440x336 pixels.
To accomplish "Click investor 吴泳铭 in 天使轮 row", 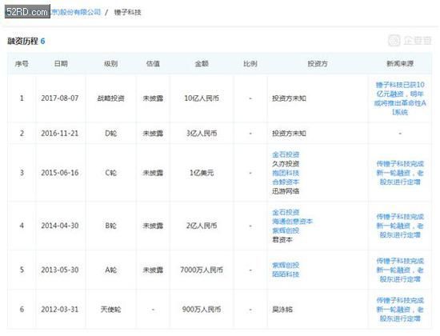I will (282, 310).
